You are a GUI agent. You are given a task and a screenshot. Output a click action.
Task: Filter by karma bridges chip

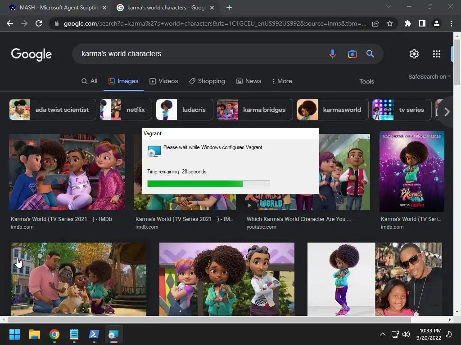click(x=255, y=110)
